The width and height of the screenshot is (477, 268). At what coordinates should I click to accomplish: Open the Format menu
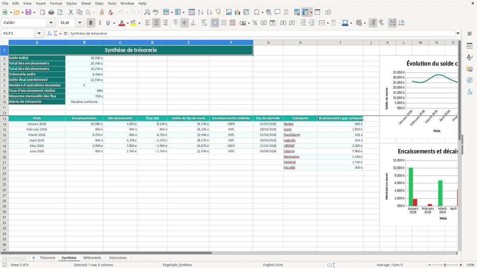[56, 3]
